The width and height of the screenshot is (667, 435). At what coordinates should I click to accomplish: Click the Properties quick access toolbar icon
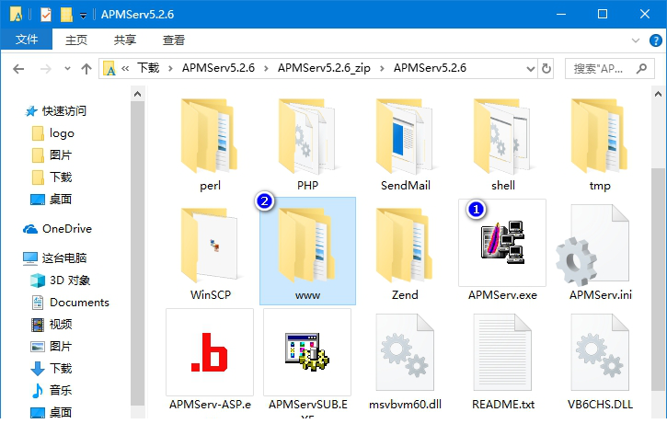tap(45, 15)
